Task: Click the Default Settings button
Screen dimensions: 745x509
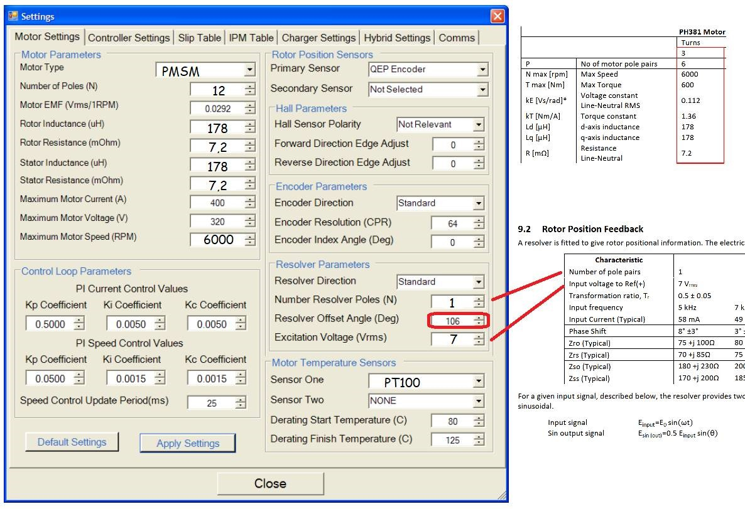Action: [72, 442]
